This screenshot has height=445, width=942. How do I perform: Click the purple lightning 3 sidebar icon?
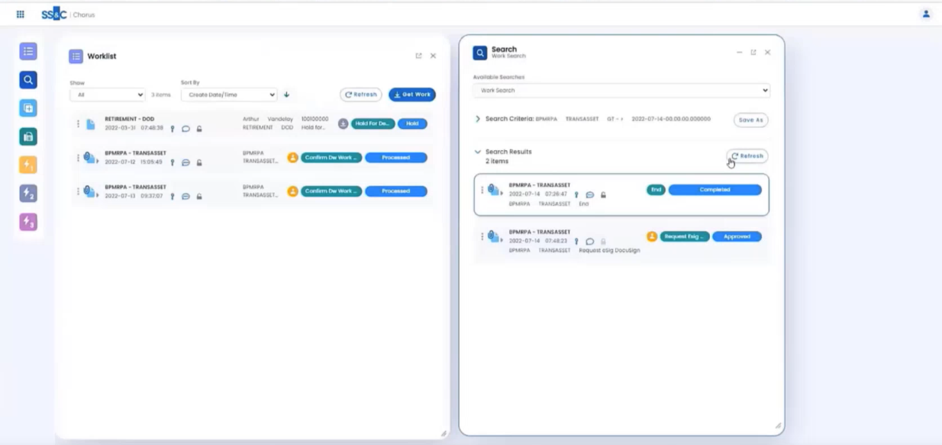(28, 222)
